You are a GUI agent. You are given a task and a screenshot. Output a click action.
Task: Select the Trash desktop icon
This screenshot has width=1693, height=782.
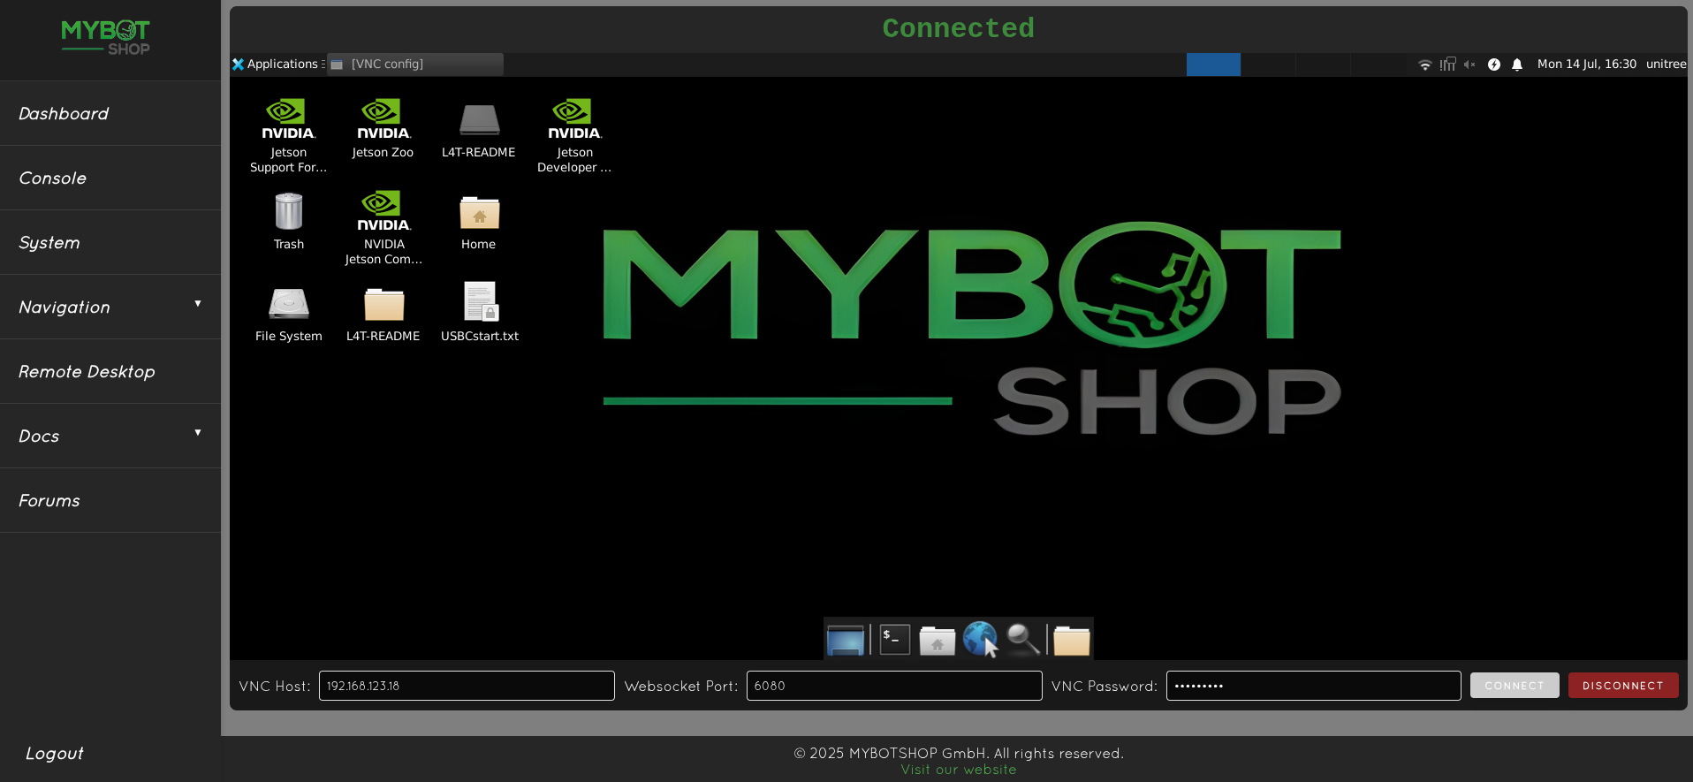[x=289, y=221]
